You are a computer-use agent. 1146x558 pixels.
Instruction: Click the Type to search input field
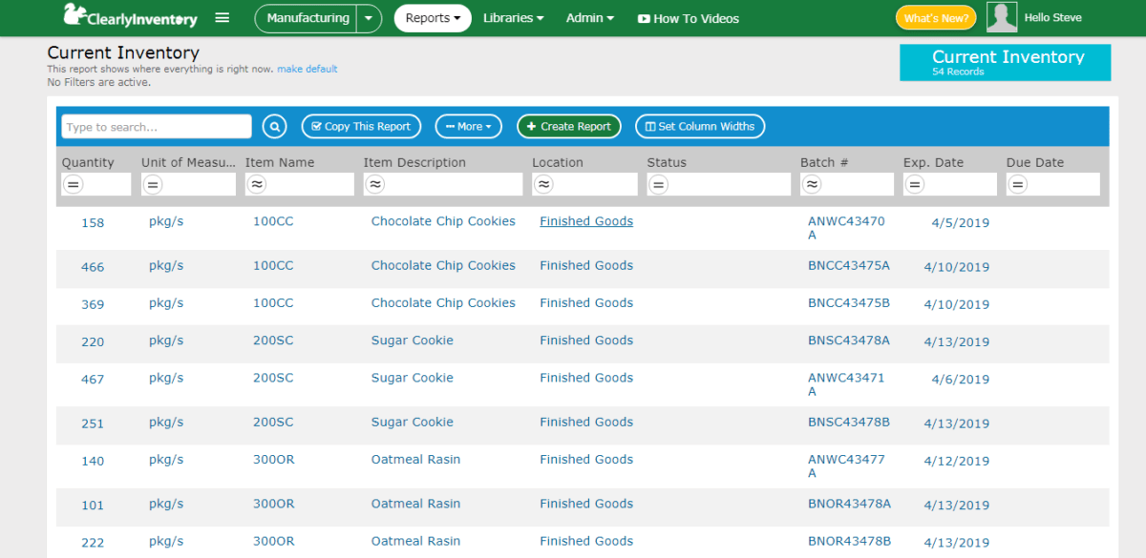click(156, 127)
